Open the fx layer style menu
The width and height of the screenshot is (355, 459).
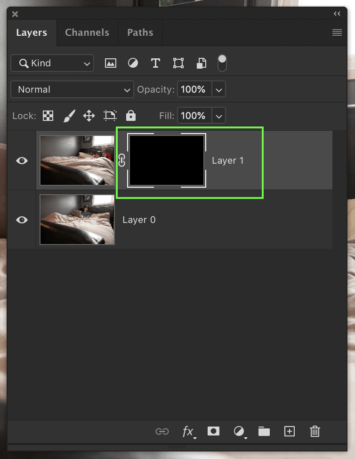pos(188,432)
